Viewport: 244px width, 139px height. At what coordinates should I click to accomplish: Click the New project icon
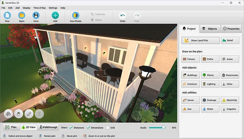[x=7, y=15]
